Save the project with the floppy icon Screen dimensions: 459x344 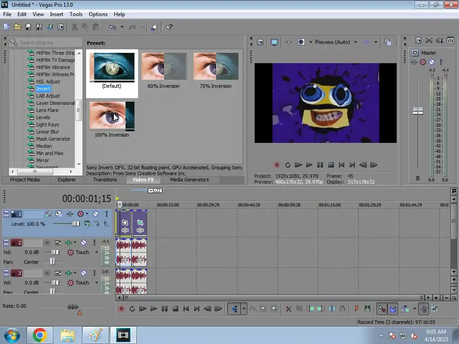click(x=28, y=27)
